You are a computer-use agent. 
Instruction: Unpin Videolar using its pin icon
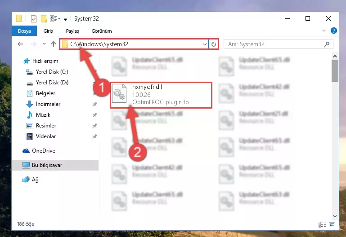(94, 136)
